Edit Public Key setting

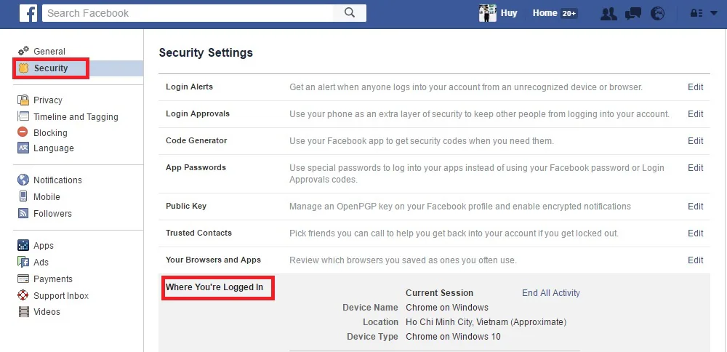(x=696, y=206)
